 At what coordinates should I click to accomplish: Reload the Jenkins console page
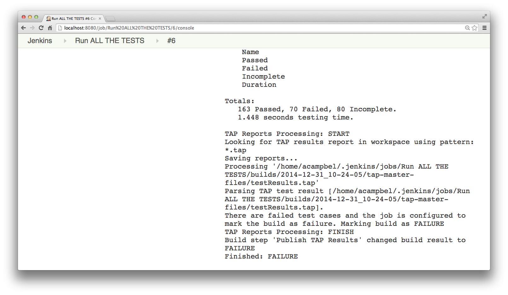[41, 28]
